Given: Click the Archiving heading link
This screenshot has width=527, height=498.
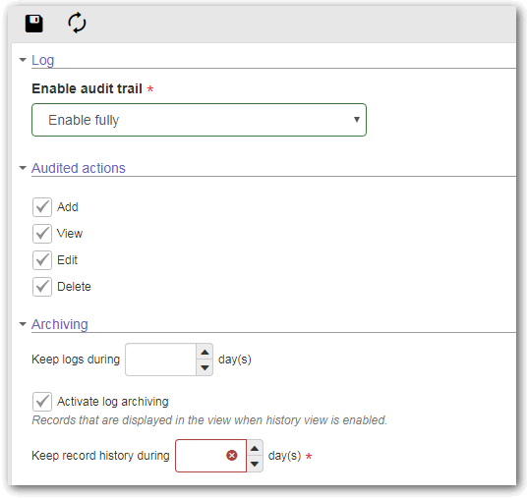Looking at the screenshot, I should tap(60, 324).
